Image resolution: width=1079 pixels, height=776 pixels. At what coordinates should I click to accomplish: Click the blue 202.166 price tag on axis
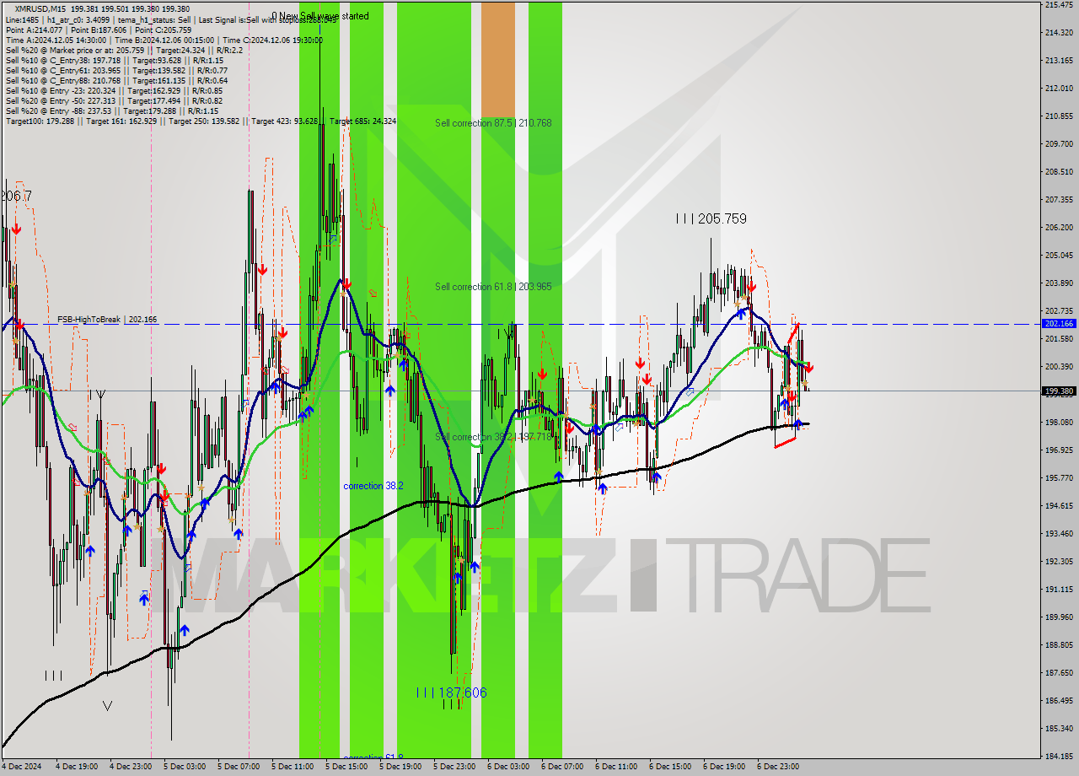coord(1059,323)
